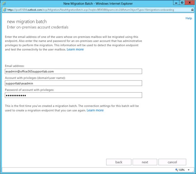Click 'Account with privileges (domain\user name):' label
Screen dimensions: 196x174
coord(35,78)
